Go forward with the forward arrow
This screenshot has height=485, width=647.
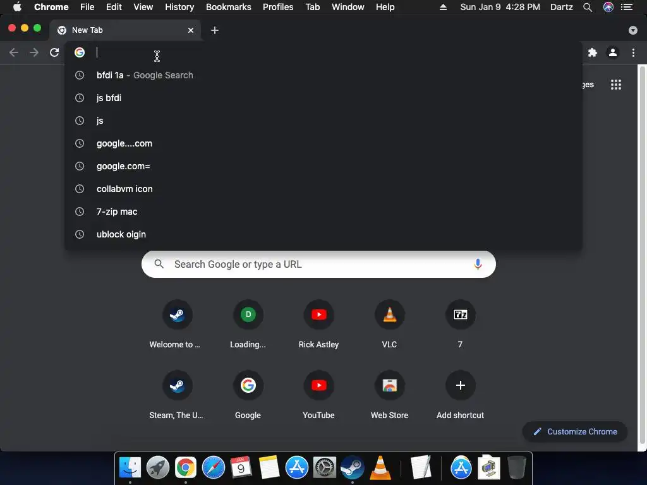coord(34,52)
